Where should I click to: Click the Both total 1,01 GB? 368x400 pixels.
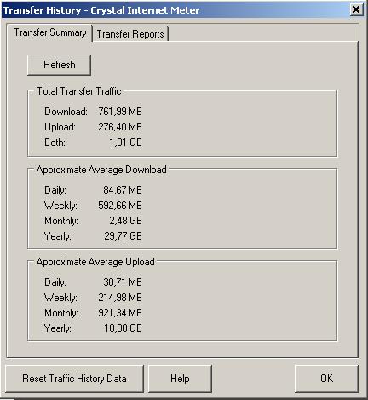click(x=125, y=142)
